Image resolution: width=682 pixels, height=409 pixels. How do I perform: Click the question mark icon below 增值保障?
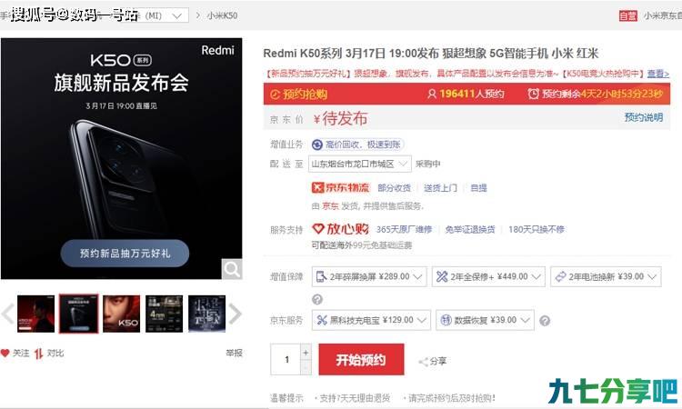pyautogui.click(x=317, y=299)
